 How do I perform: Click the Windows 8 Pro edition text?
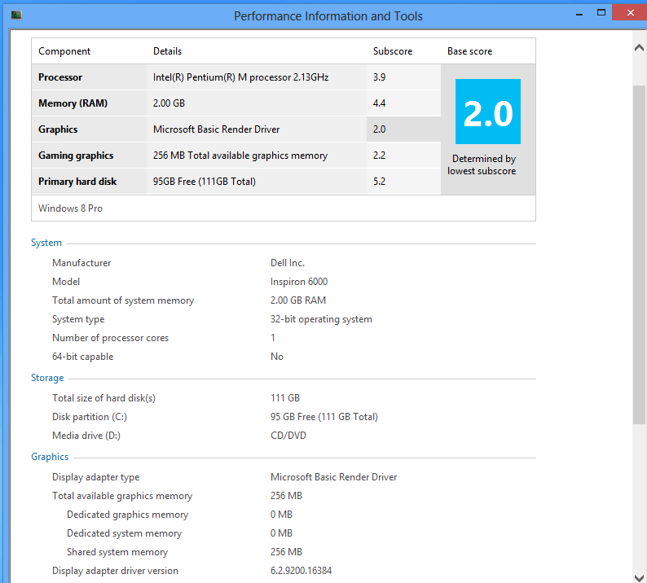(70, 208)
